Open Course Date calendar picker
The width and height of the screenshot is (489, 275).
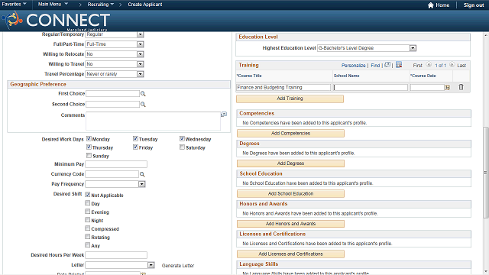[447, 88]
